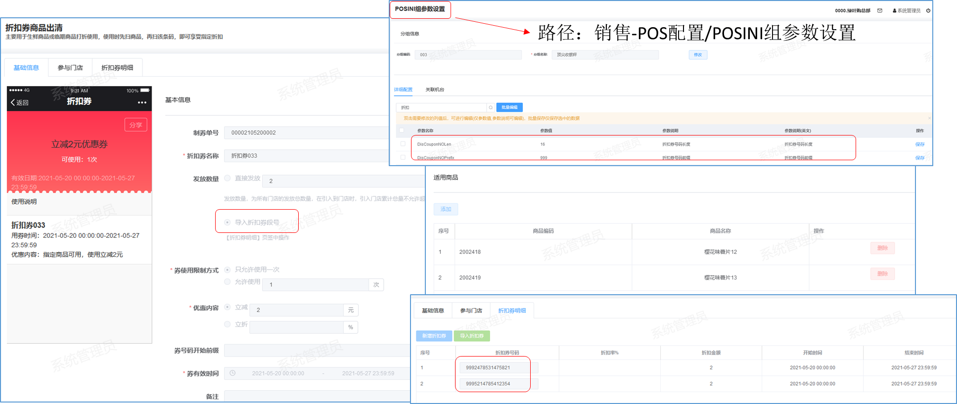Click the magnifier search icon beside 折扣 filter
Screen dimensions: 957x404
click(491, 107)
